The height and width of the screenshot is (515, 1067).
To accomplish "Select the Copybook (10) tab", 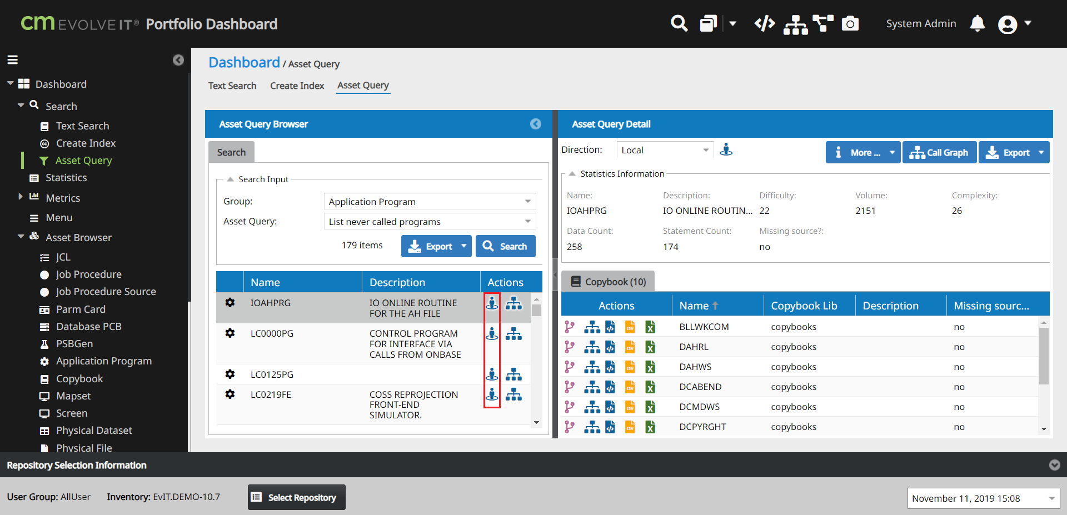I will [x=608, y=282].
